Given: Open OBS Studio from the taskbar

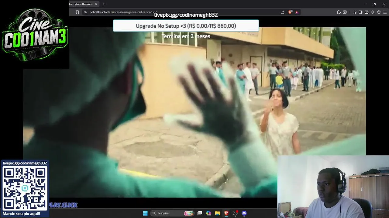Looking at the screenshot, I should click(x=235, y=213).
